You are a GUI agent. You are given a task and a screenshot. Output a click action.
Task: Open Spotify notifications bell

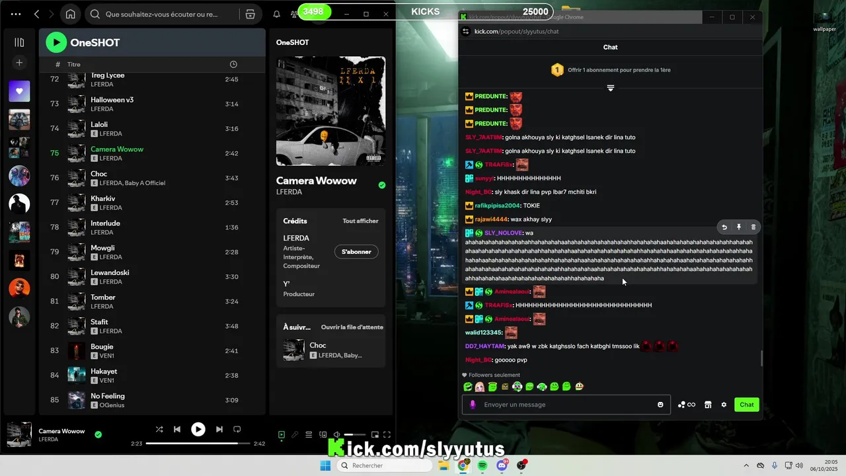coord(277,14)
